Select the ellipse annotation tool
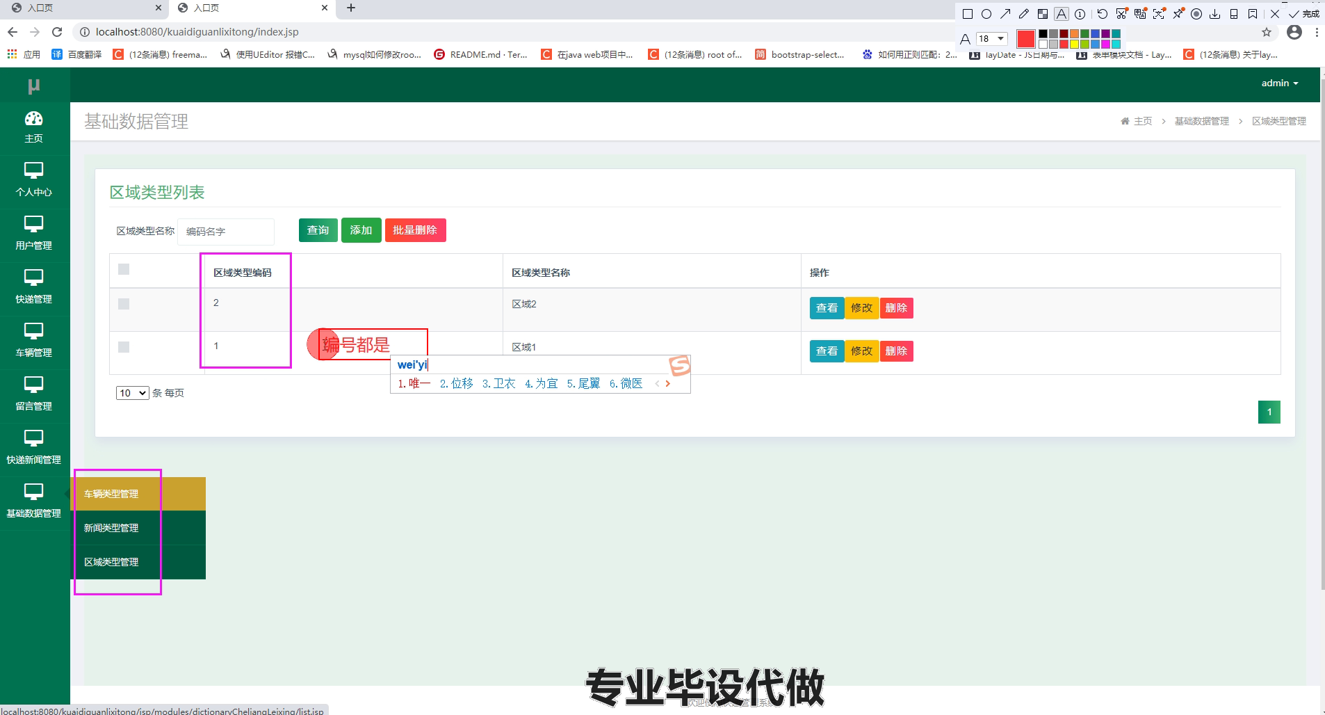 pos(986,14)
